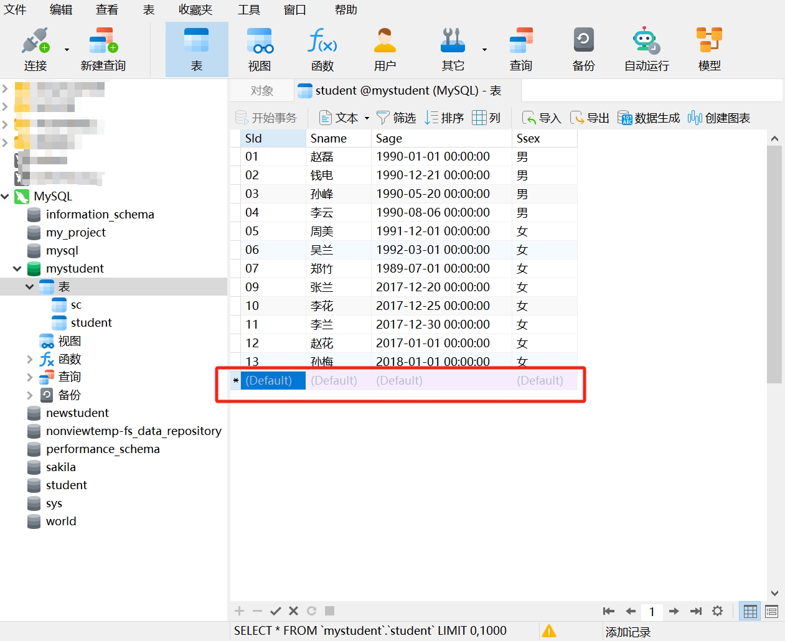Switch to form view mode
This screenshot has width=785, height=641.
(771, 611)
